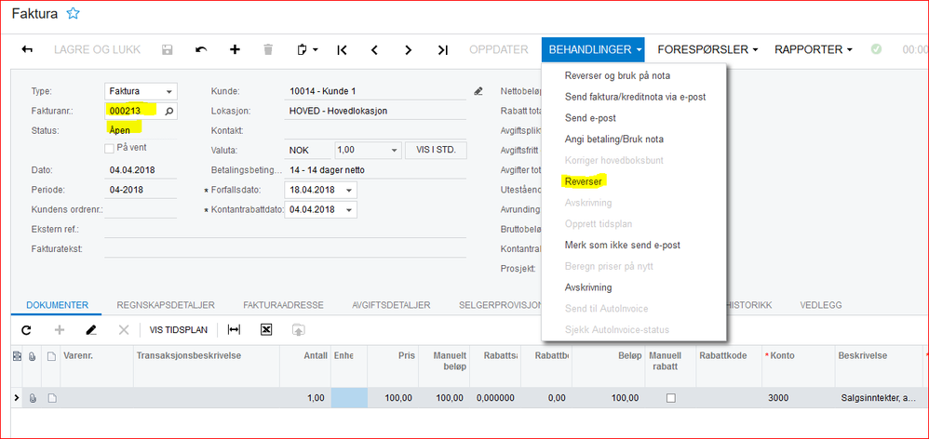Mark Faktura as favorite with star icon
The width and height of the screenshot is (929, 439).
(x=73, y=14)
